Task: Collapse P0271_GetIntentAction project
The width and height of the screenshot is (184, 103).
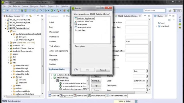Action: pyautogui.click(x=5, y=28)
